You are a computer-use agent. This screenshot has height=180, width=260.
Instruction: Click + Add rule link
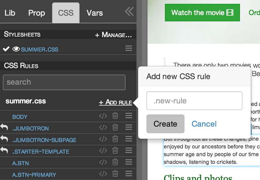click(115, 102)
